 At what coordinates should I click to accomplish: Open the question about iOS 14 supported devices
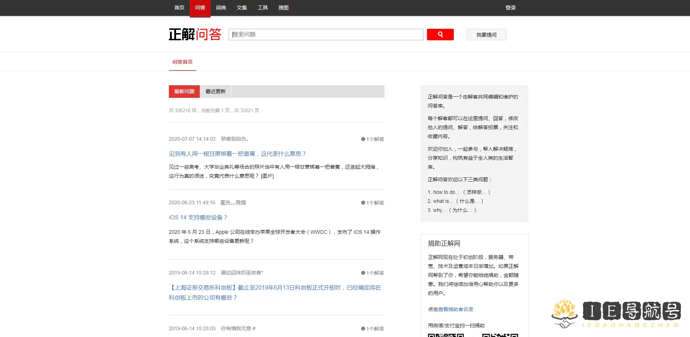click(198, 217)
